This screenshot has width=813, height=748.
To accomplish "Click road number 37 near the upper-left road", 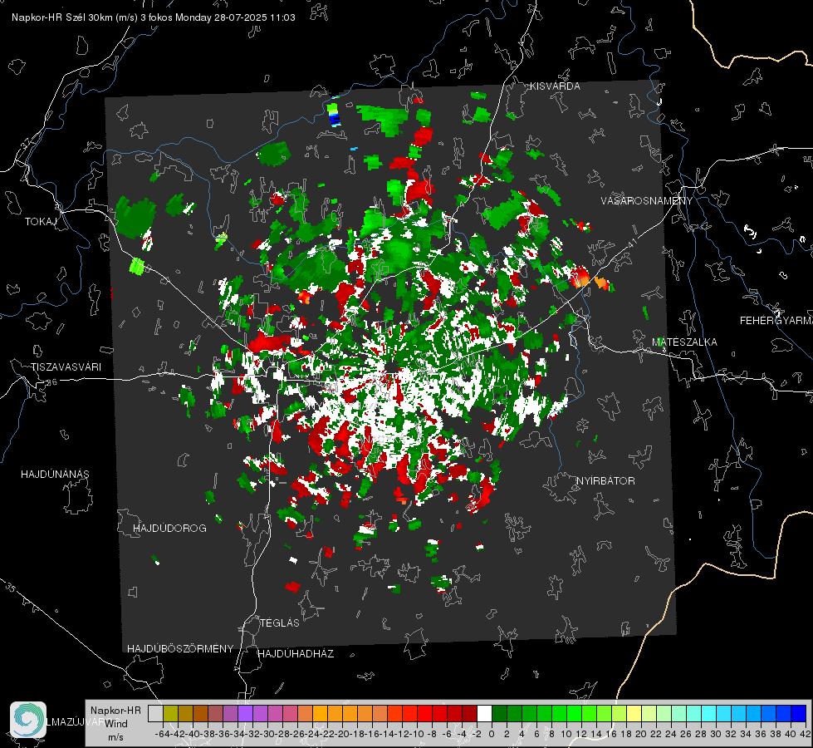I will tap(27, 142).
